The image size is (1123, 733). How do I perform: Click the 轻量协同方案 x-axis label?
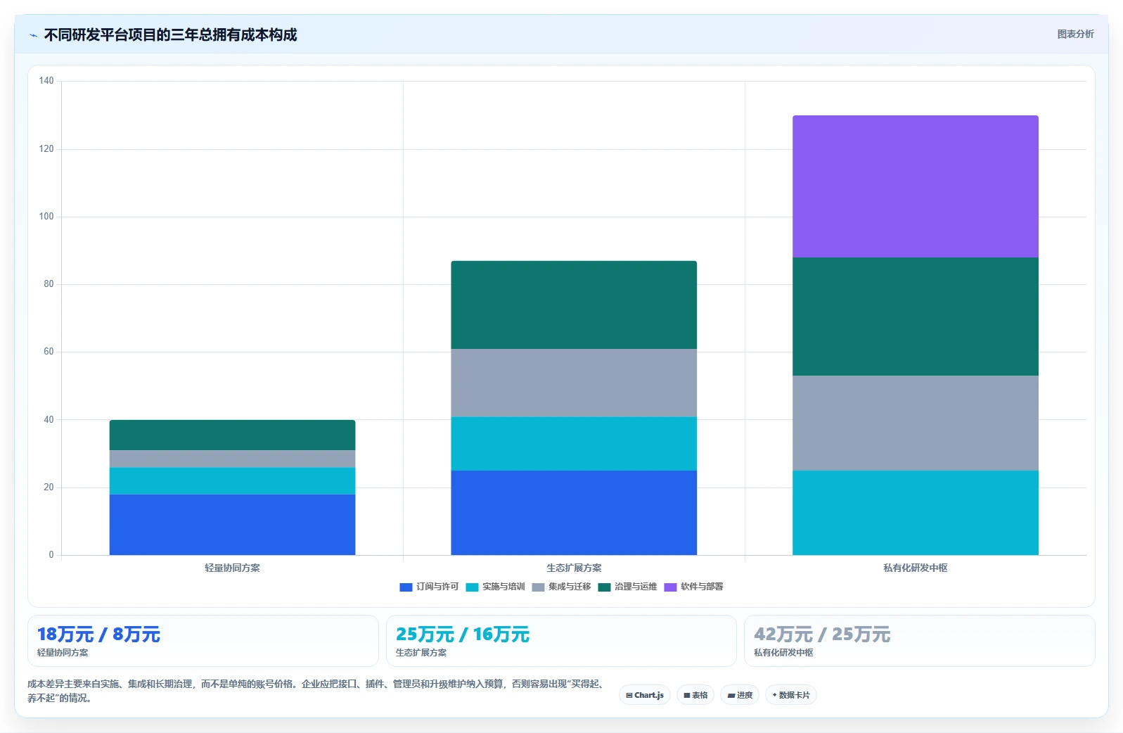coord(232,568)
